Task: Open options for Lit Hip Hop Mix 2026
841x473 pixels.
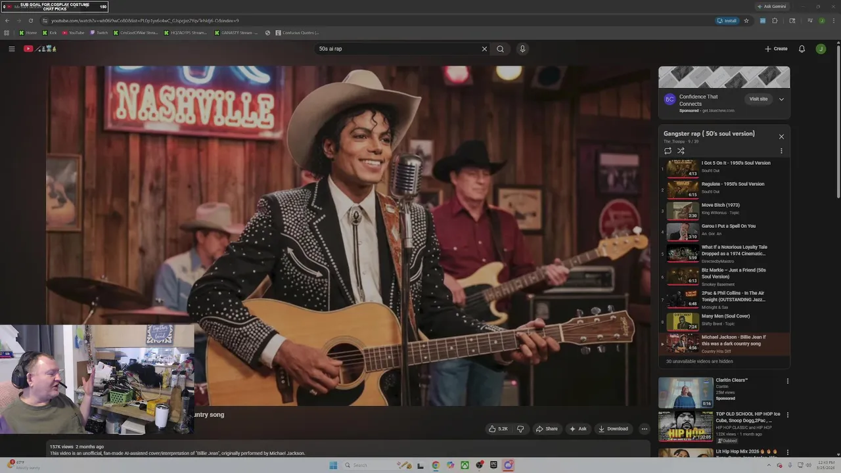Action: point(787,453)
